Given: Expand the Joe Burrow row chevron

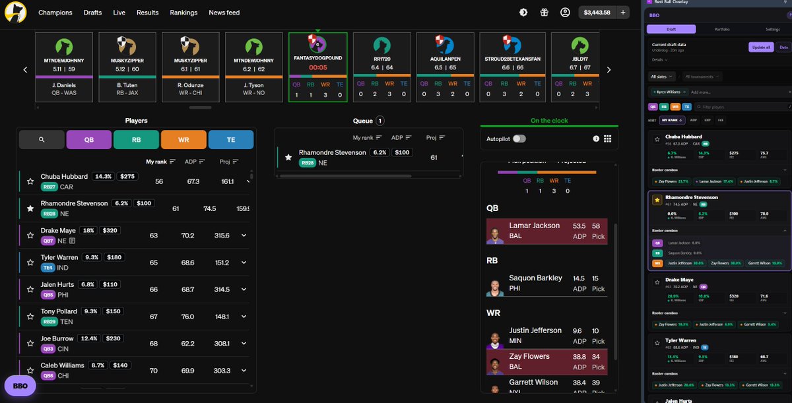Looking at the screenshot, I should point(244,344).
